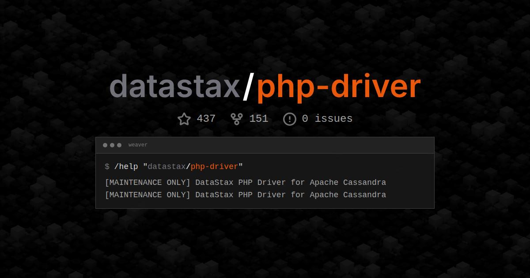
Task: Click the 'datastax' part of the large title
Action: [175, 86]
